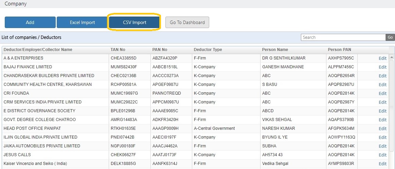Select the ILJIN GLOBAL INDIA PRIVATE LIMITED row
The width and height of the screenshot is (395, 169).
195,137
